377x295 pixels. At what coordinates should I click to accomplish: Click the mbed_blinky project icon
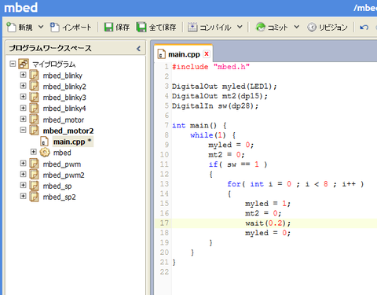tap(34, 75)
